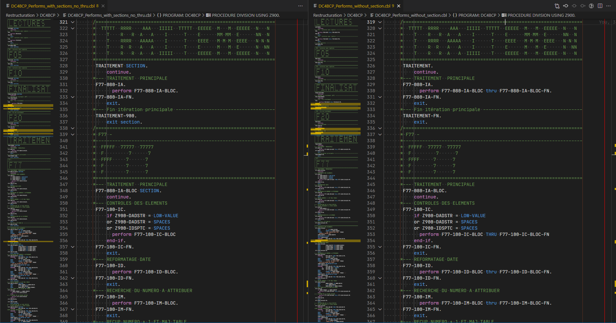616x323 pixels.
Task: Click line number 328 in left editor gutter
Action: [x=64, y=66]
